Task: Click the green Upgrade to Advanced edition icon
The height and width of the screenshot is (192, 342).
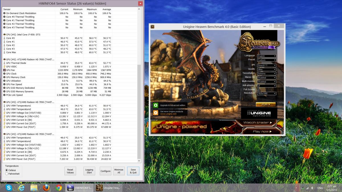Action: point(156,105)
